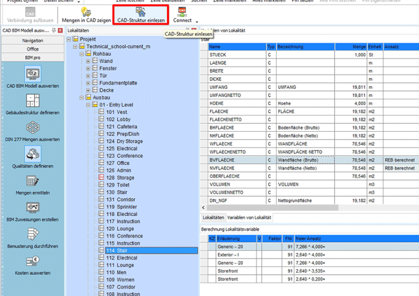Image resolution: width=419 pixels, height=296 pixels.
Task: Select DIN 277 Mengen auswerten icon
Action: [33, 127]
